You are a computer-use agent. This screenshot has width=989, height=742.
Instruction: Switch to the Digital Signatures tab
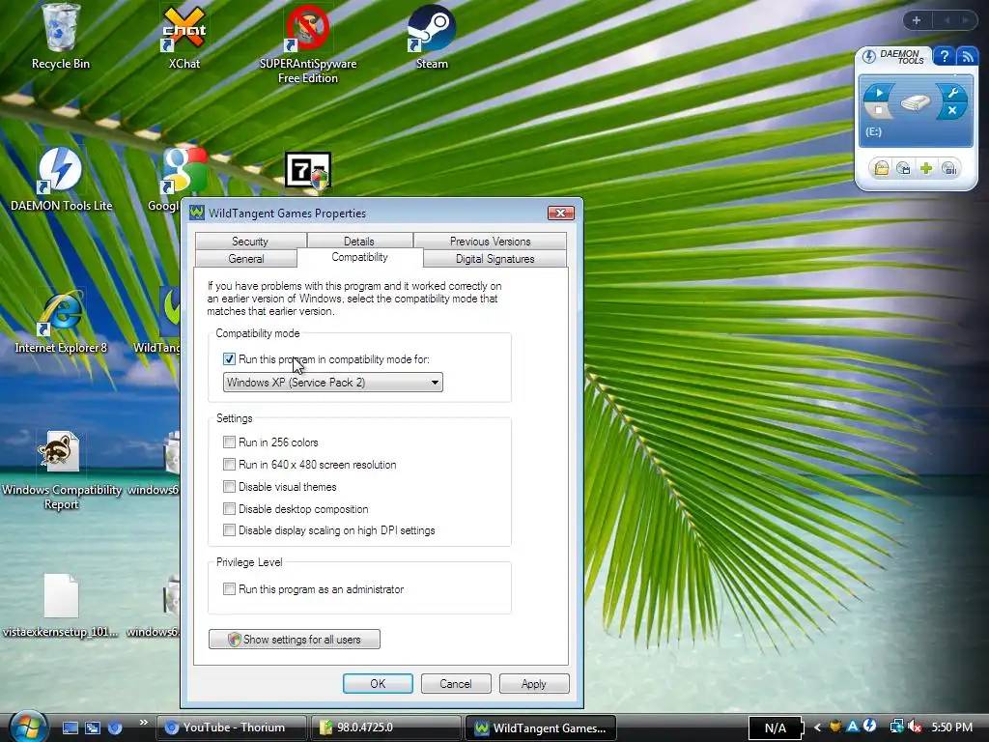point(495,259)
